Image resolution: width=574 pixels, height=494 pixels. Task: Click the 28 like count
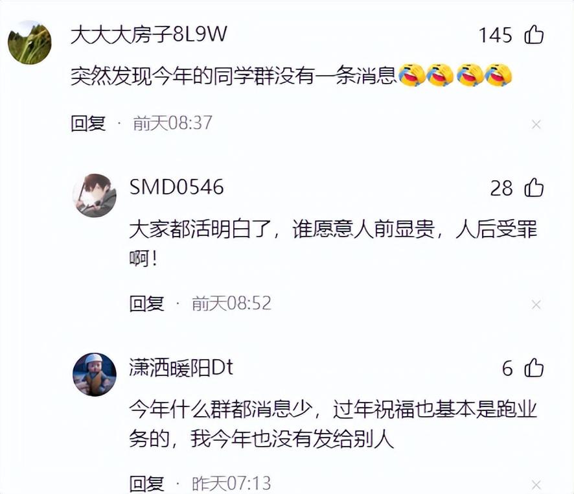tap(501, 188)
